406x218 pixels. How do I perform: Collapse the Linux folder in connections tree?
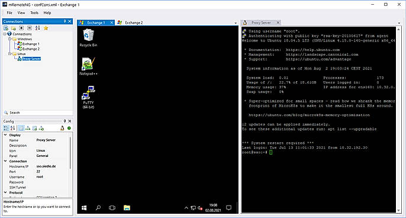(9, 54)
